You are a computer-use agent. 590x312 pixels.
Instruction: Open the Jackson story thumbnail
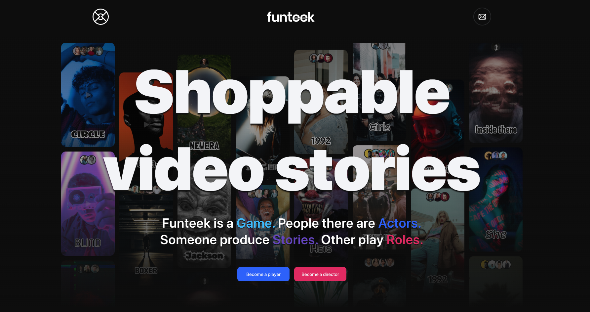(204, 229)
